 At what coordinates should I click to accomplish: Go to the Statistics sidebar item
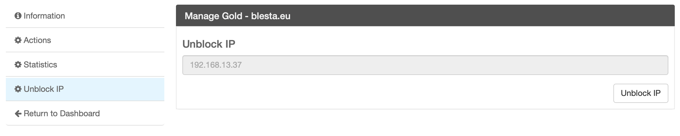click(40, 65)
